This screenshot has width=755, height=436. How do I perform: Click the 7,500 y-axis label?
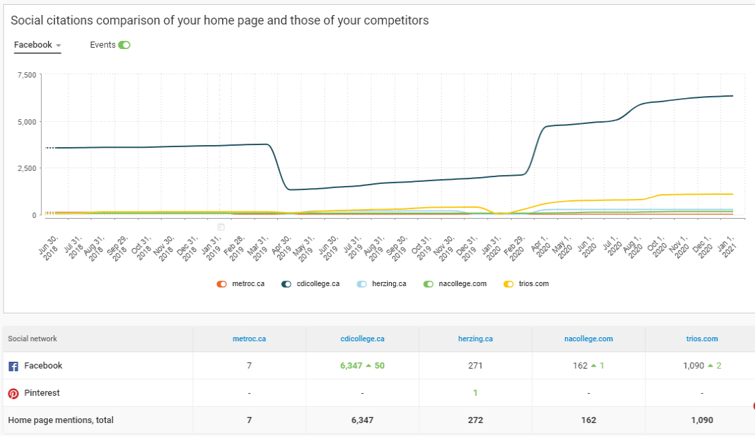tap(27, 75)
